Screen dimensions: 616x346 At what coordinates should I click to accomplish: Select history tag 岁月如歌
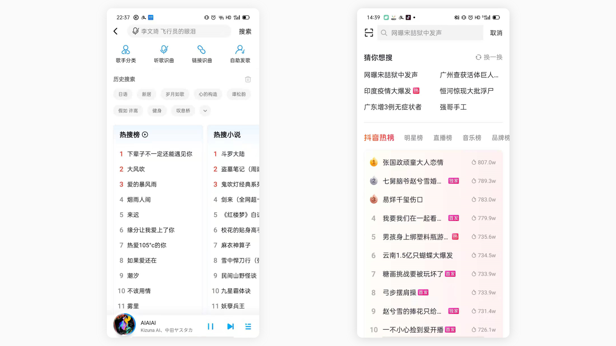click(x=175, y=94)
